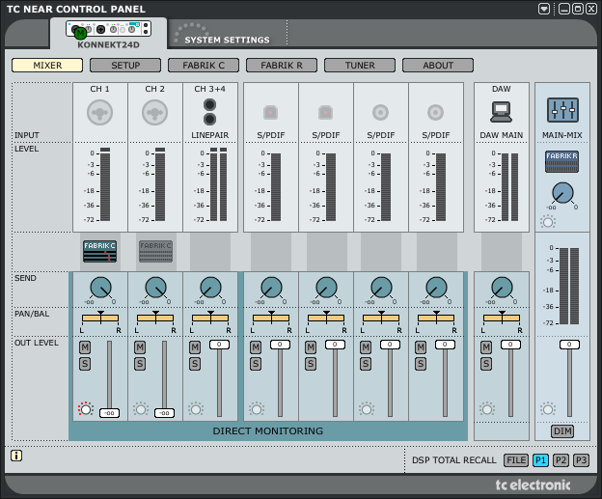602x499 pixels.
Task: Solo channel CH 1
Action: click(x=85, y=364)
